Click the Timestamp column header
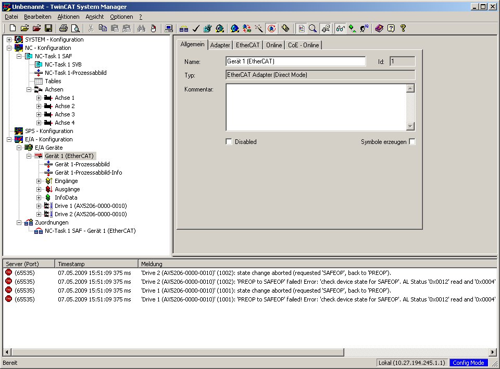 coord(97,263)
